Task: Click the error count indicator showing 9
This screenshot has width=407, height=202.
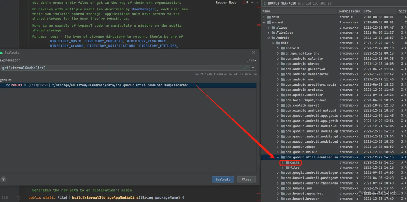Action: coord(245,3)
